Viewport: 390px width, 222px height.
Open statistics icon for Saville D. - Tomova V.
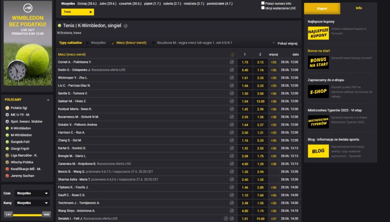point(232,93)
